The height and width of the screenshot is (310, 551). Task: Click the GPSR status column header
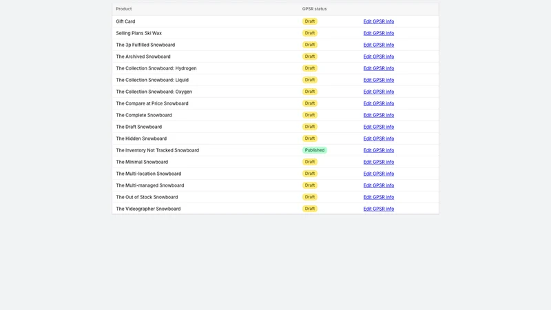[x=314, y=9]
